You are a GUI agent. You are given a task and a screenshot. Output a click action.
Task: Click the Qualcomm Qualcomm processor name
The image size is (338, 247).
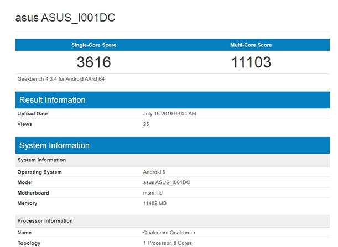(169, 233)
